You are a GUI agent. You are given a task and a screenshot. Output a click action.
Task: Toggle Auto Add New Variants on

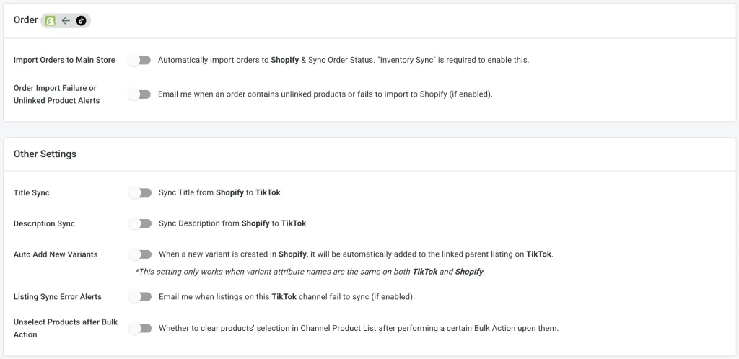coord(141,254)
